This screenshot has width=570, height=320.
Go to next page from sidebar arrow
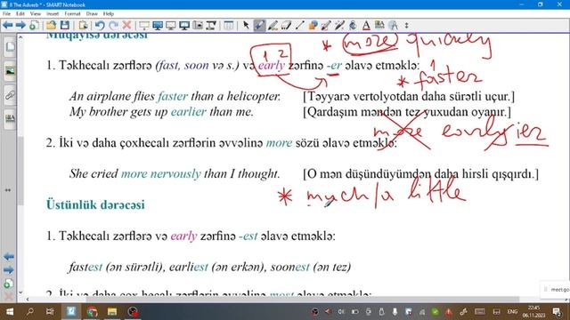(x=9, y=270)
